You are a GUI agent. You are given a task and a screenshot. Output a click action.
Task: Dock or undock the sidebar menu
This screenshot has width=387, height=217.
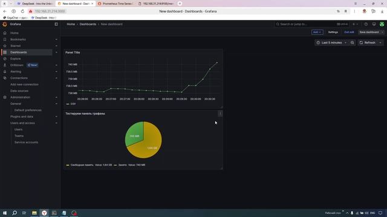pos(56,24)
